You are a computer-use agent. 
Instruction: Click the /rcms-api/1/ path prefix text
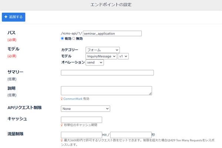[71, 33]
